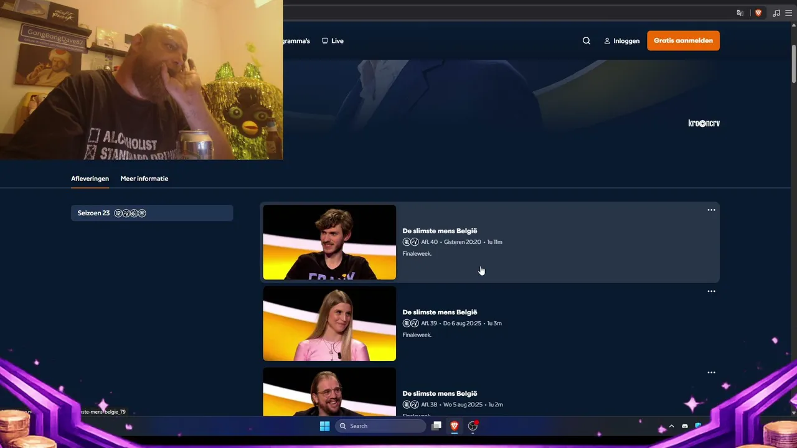
Task: Open more options for episode Afl. 40
Action: pos(711,210)
